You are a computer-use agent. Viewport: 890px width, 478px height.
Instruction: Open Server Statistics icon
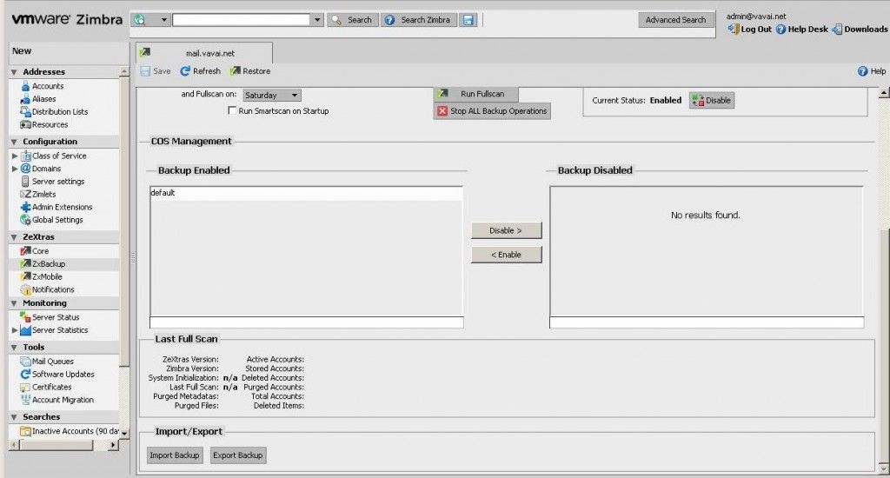[25, 330]
